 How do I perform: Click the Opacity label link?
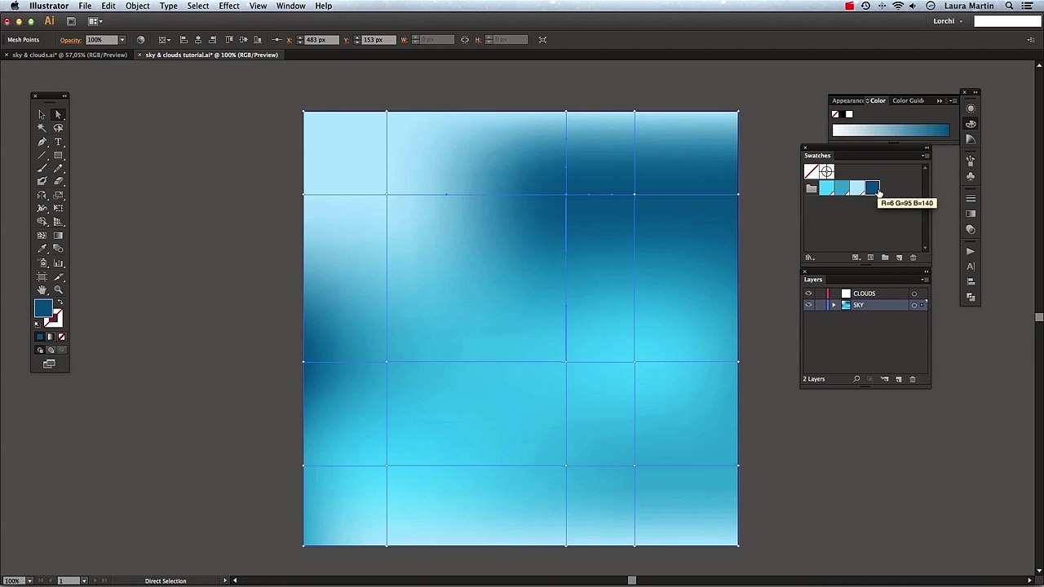[71, 40]
